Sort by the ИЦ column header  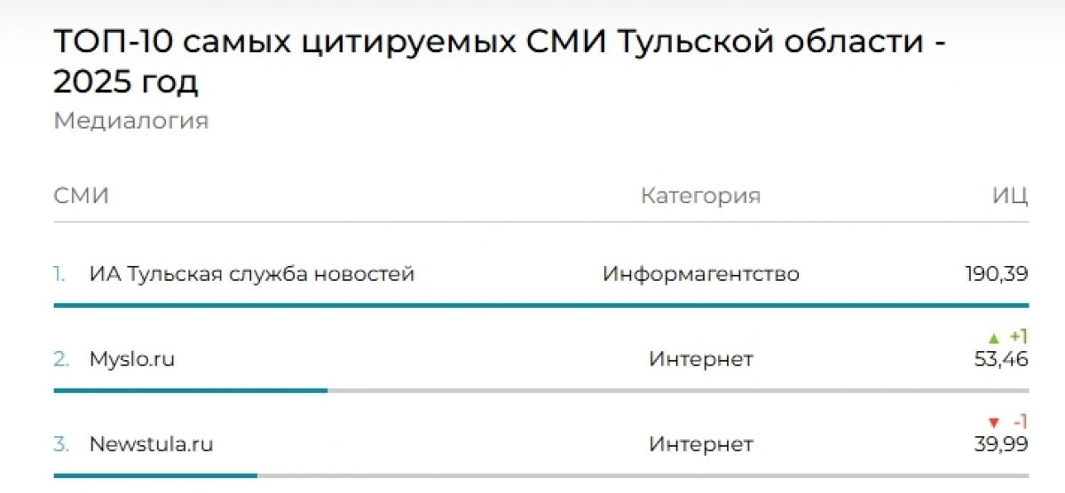click(x=1010, y=196)
